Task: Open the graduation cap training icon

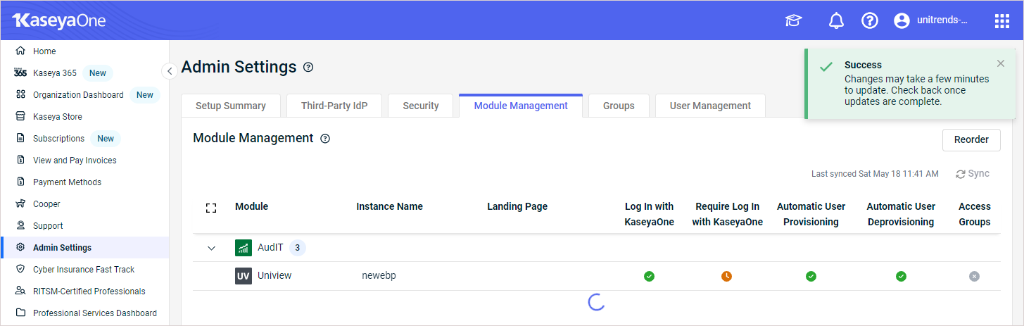Action: pos(793,21)
